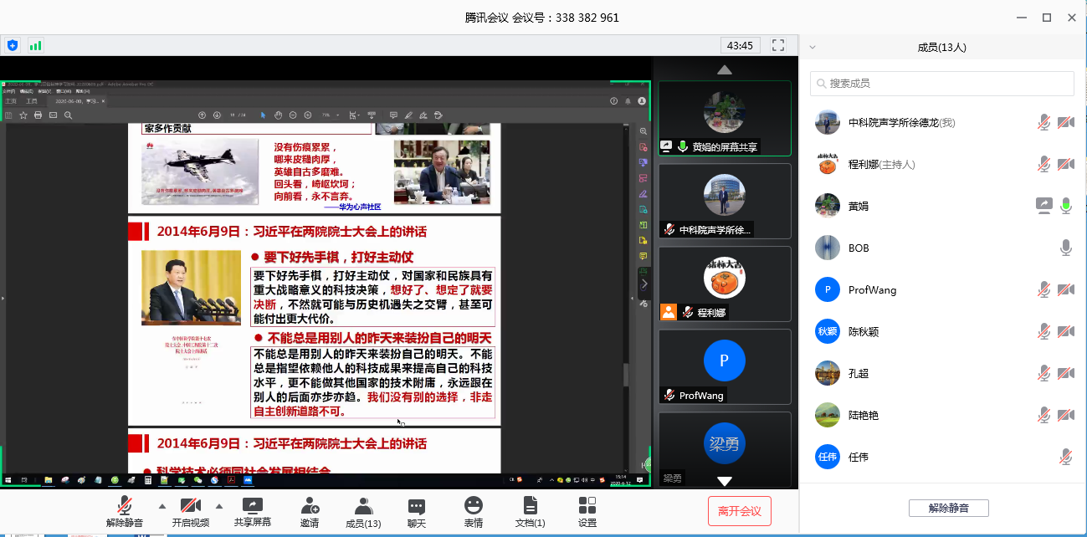The image size is (1087, 537).
Task: Click the 共享屏幕 share screen icon
Action: pos(252,506)
